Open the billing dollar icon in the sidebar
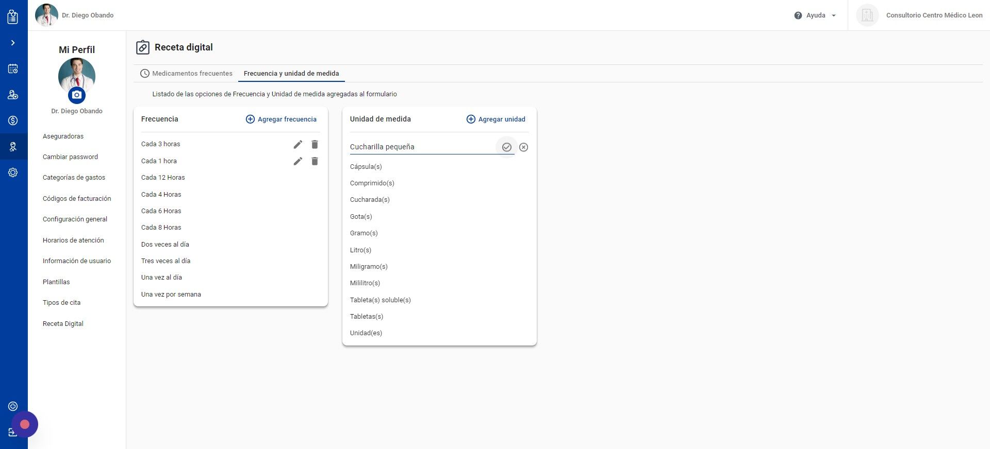Viewport: 990px width, 449px height. 13,120
